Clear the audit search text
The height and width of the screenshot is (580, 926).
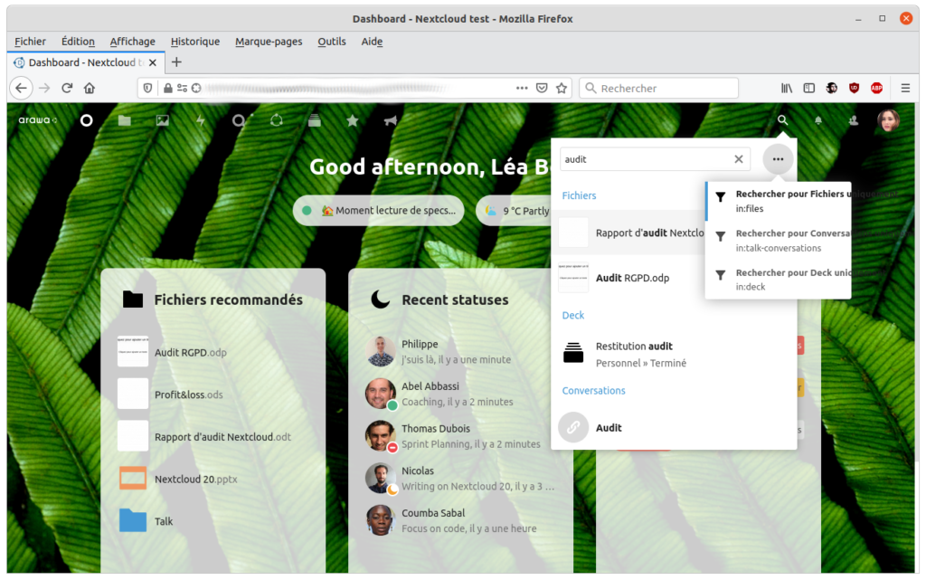[x=738, y=159]
